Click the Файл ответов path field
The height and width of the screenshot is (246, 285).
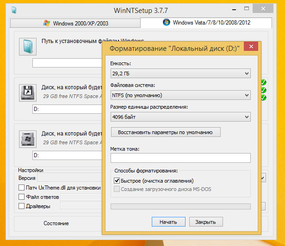81,197
